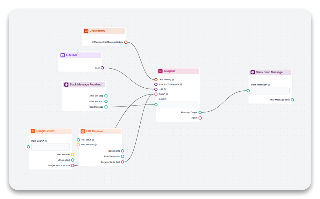Click info icon next to Function Calling LLM
The width and height of the screenshot is (320, 199).
tap(181, 85)
